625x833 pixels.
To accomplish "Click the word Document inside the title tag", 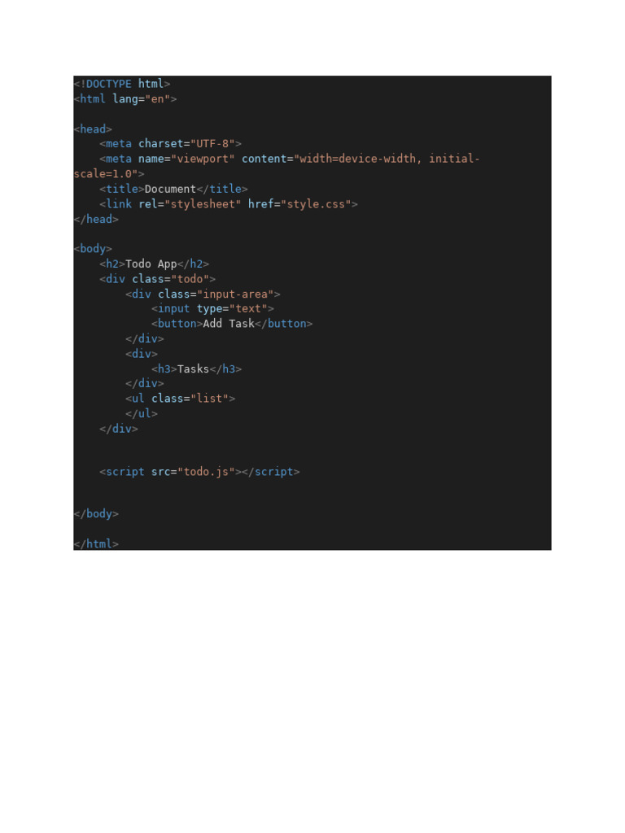I will [x=170, y=189].
